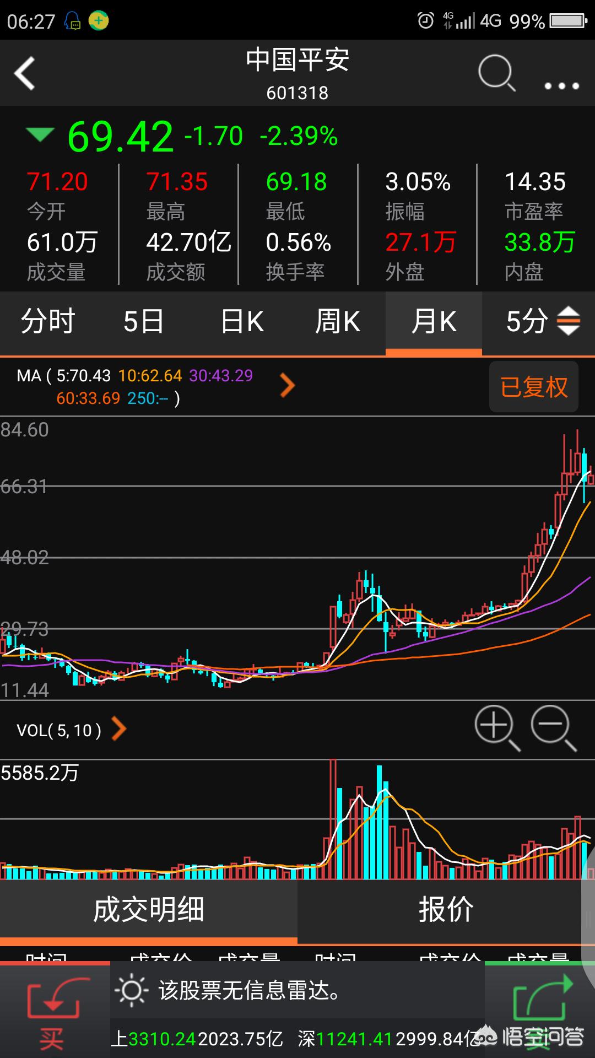Zoom out the K-line chart
The image size is (595, 1058).
point(553,727)
